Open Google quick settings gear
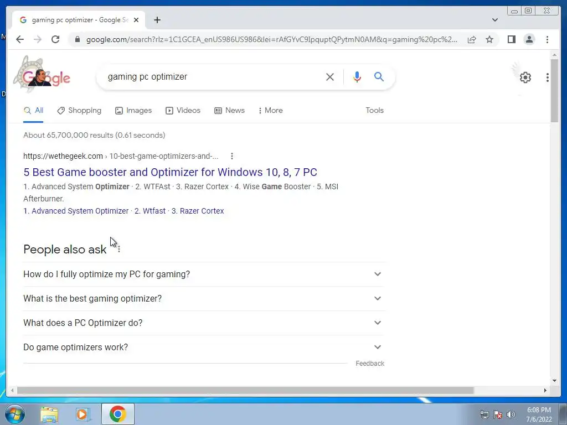The width and height of the screenshot is (567, 425). pos(525,77)
